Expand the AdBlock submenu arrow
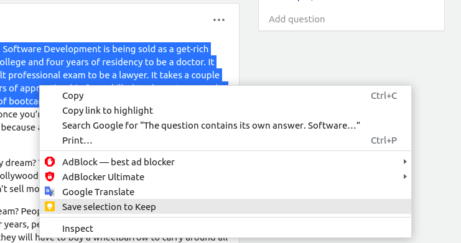The image size is (461, 243). click(405, 162)
